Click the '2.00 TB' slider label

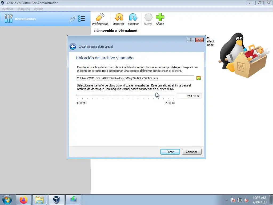pos(170,103)
